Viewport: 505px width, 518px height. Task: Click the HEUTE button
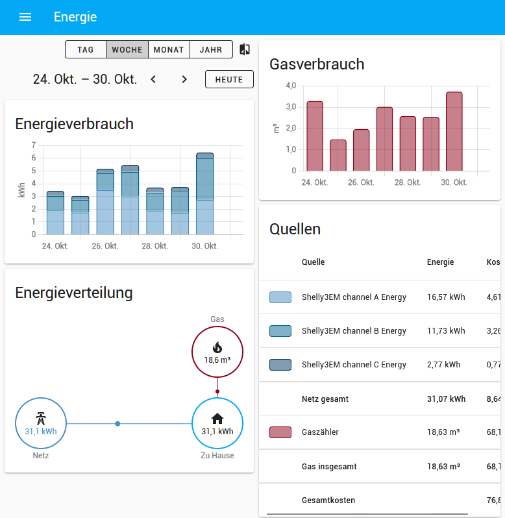pos(229,79)
